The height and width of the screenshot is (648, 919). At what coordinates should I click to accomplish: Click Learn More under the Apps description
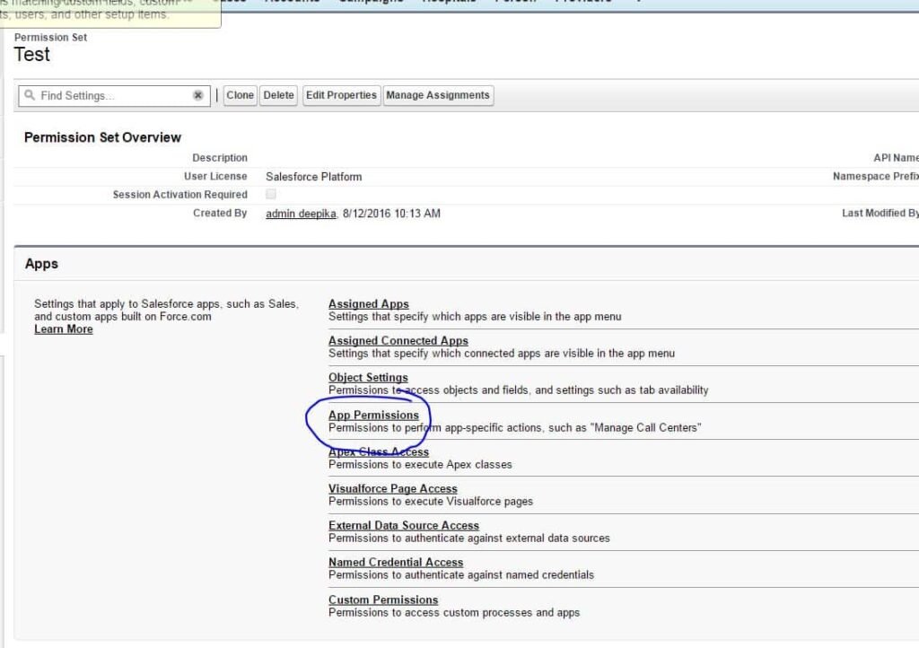(63, 328)
